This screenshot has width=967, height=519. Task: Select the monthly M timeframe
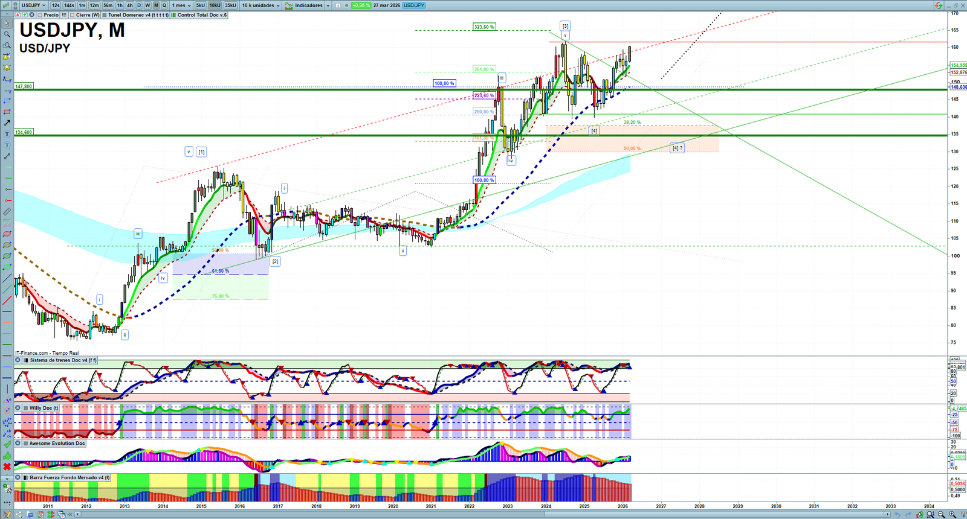(x=156, y=5)
